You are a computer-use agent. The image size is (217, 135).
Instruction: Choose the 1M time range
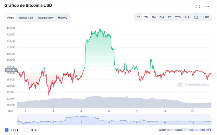(x=154, y=17)
